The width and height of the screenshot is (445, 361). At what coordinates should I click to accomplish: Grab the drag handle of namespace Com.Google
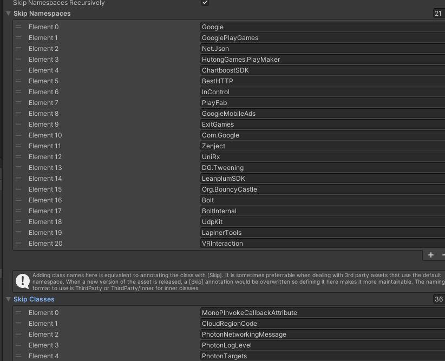point(18,135)
